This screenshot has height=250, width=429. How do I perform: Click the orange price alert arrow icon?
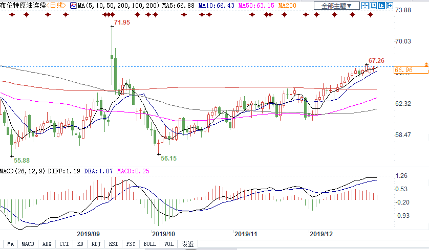pyautogui.click(x=425, y=65)
